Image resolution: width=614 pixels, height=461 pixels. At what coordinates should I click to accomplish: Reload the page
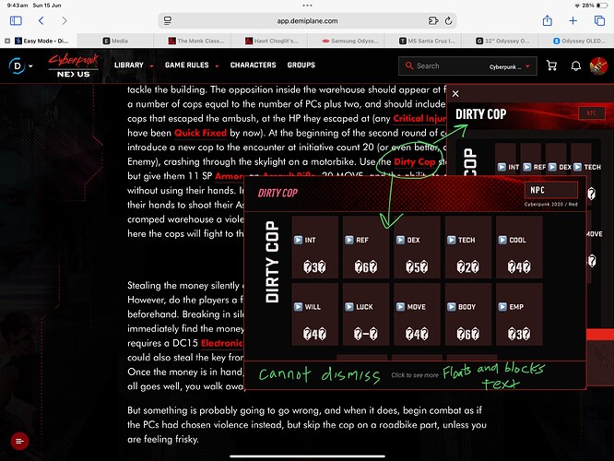(x=449, y=21)
